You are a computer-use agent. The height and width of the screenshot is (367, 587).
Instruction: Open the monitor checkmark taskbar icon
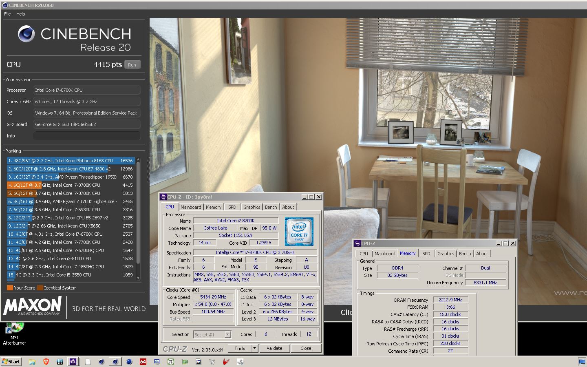157,362
